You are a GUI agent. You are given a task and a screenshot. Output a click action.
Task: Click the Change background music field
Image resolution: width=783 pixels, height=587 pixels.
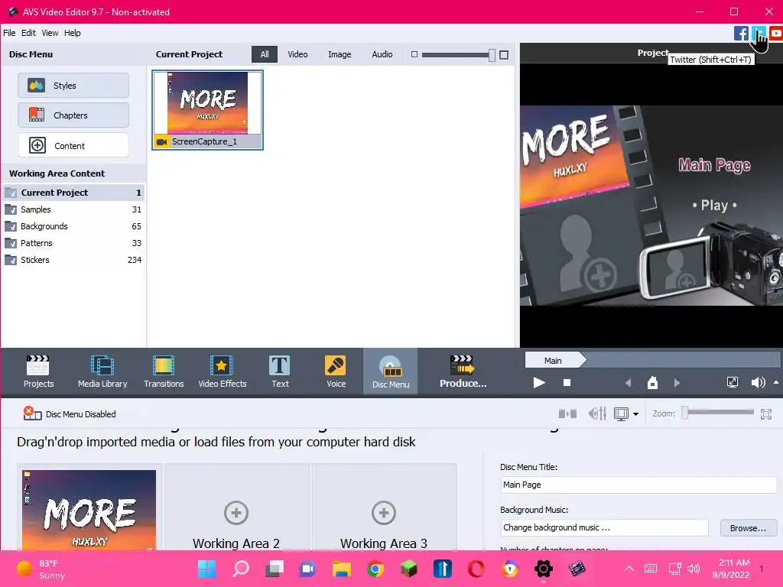(x=604, y=527)
